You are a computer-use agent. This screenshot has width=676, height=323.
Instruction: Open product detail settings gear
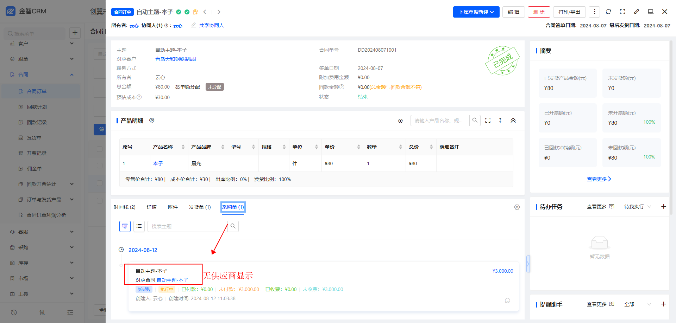pyautogui.click(x=152, y=120)
